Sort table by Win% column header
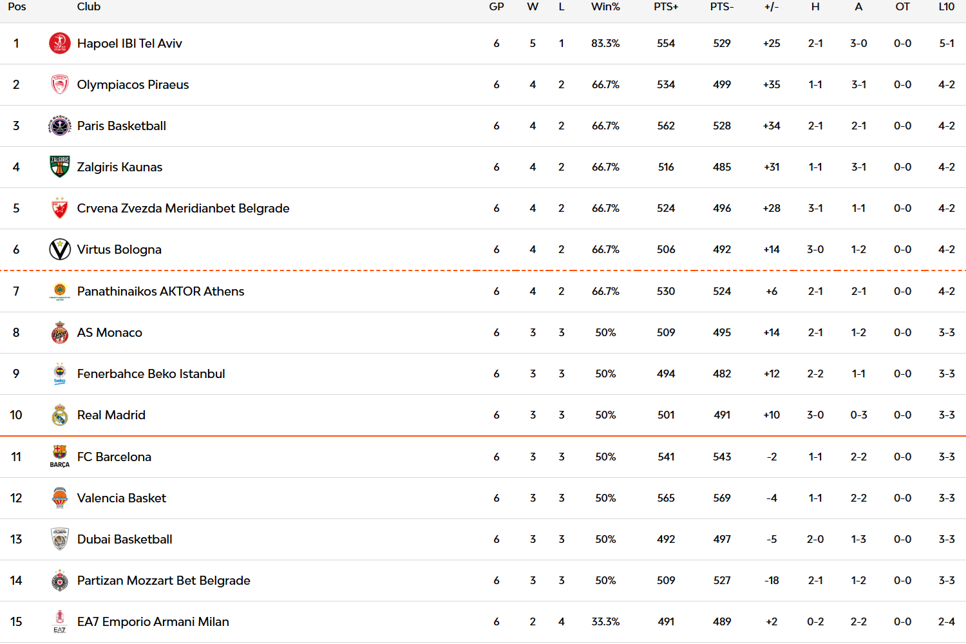The height and width of the screenshot is (644, 966). click(x=605, y=7)
